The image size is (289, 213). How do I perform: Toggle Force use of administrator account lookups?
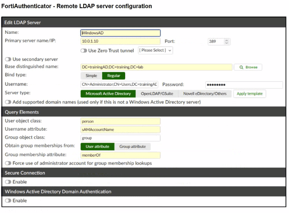click(x=7, y=163)
